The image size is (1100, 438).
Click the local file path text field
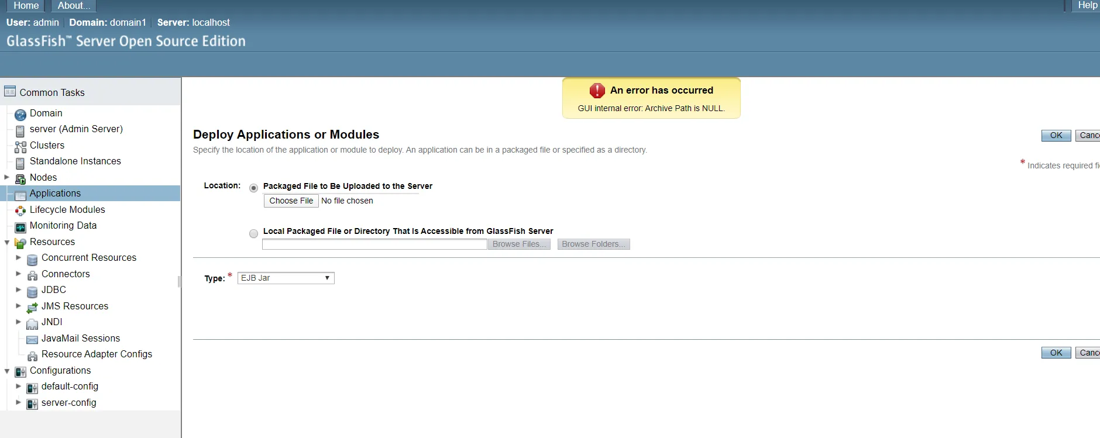[x=374, y=244]
